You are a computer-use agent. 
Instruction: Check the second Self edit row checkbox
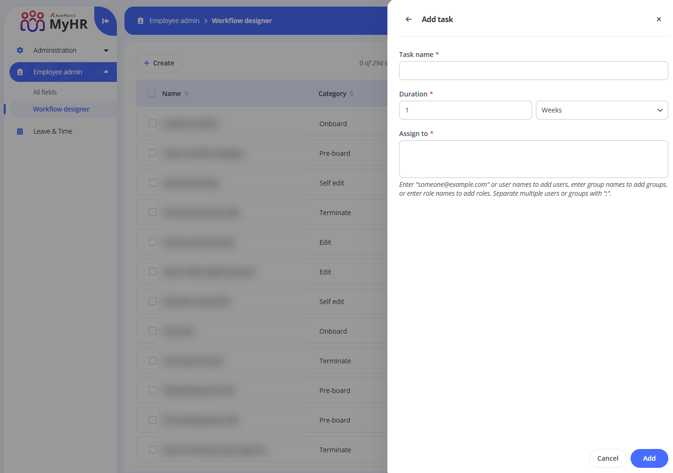(153, 301)
